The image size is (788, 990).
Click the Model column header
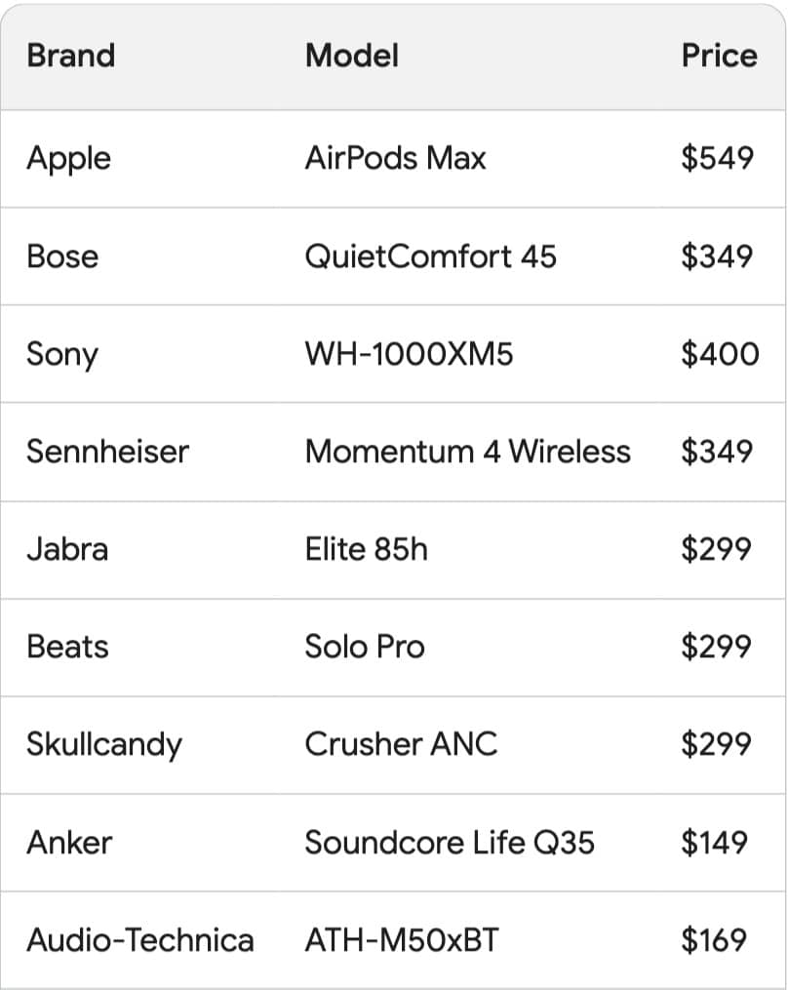coord(351,56)
